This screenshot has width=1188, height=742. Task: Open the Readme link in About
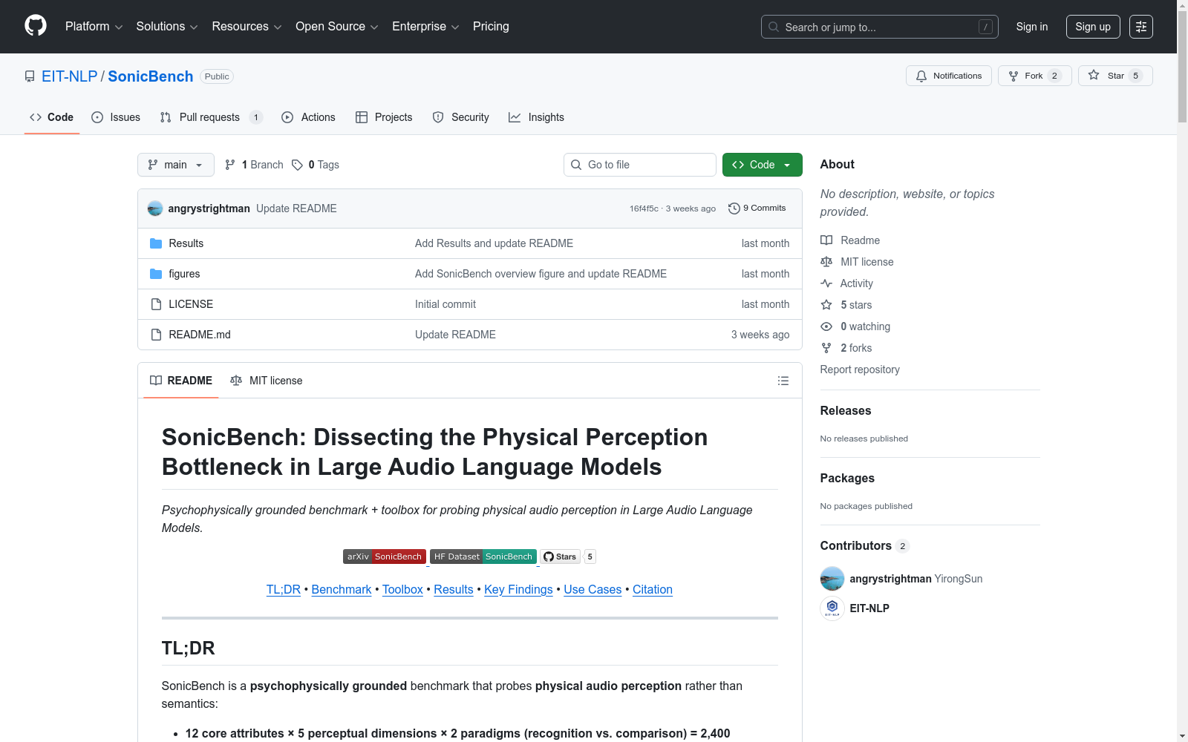(x=850, y=240)
